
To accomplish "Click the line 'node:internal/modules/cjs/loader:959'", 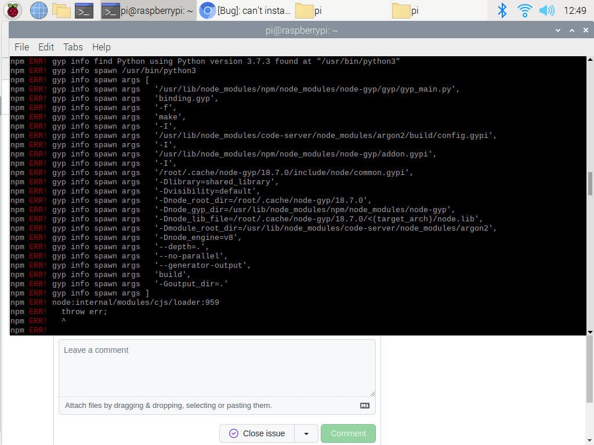I will [136, 302].
